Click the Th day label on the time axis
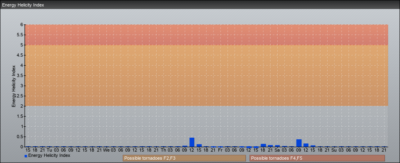 [163, 150]
